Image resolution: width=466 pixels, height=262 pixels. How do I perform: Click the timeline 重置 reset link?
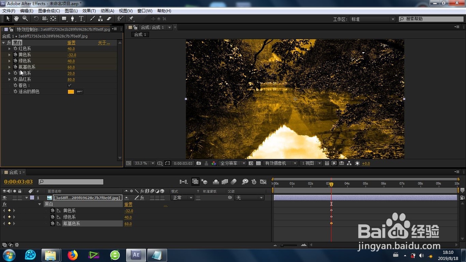(x=129, y=204)
